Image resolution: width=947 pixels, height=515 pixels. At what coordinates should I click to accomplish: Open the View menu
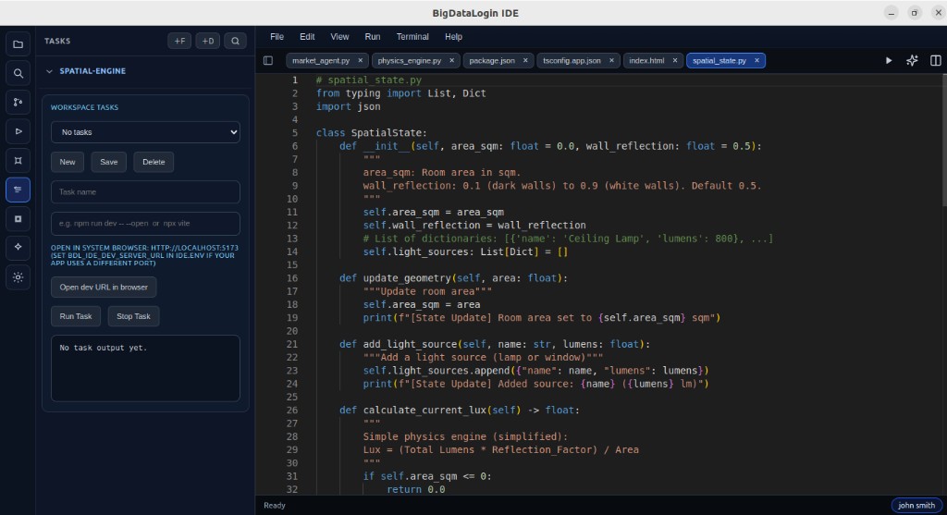click(339, 37)
